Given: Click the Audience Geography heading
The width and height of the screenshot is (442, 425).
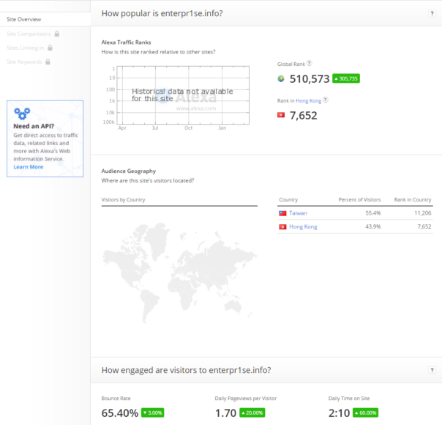Looking at the screenshot, I should (x=129, y=171).
